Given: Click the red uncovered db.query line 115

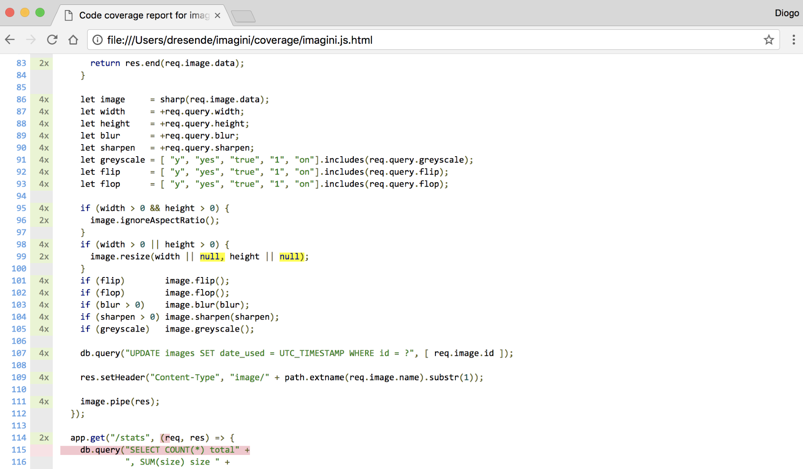Looking at the screenshot, I should coord(155,450).
